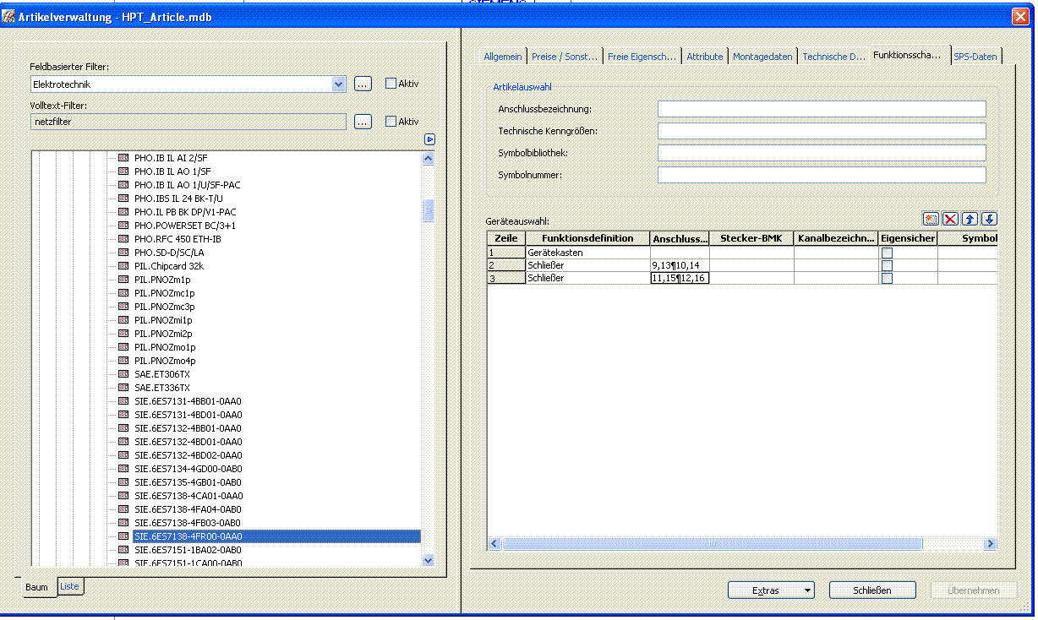Click the table's horizontal scrollbar right arrow
1038x620 pixels.
991,544
